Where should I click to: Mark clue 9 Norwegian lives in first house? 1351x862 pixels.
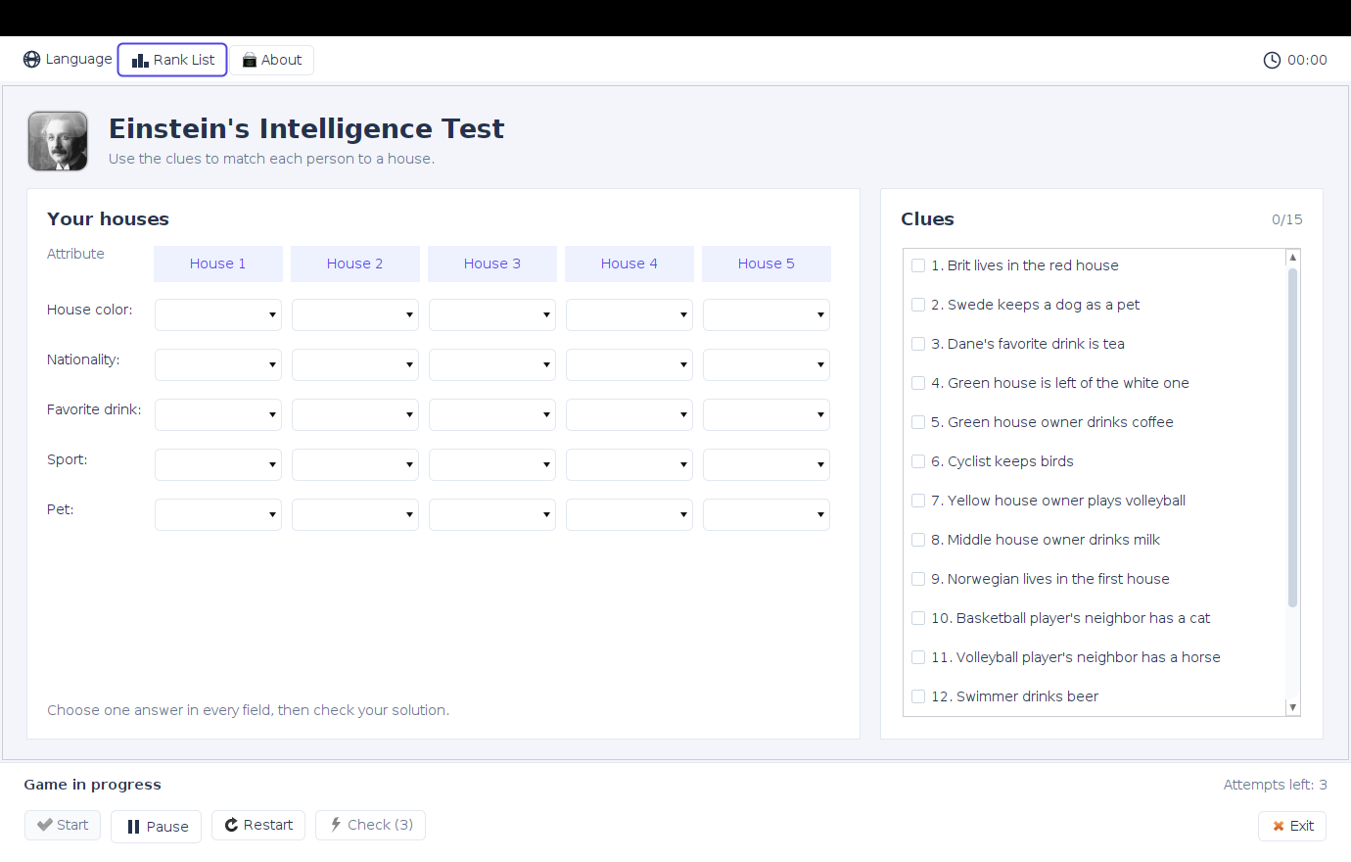click(918, 579)
